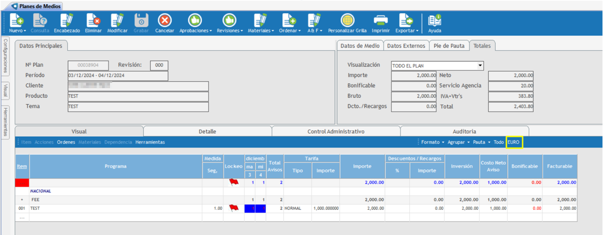The image size is (603, 235).
Task: Click the Tema input field
Action: point(138,107)
